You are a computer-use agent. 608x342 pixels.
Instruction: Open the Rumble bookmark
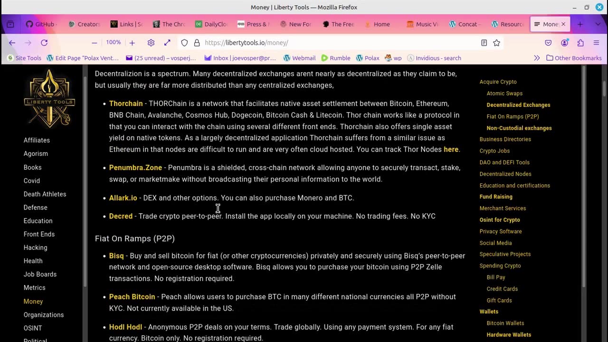coord(335,58)
